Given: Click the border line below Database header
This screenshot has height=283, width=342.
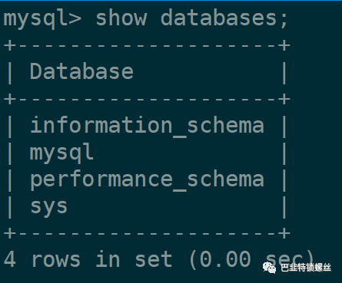Looking at the screenshot, I should 147,99.
